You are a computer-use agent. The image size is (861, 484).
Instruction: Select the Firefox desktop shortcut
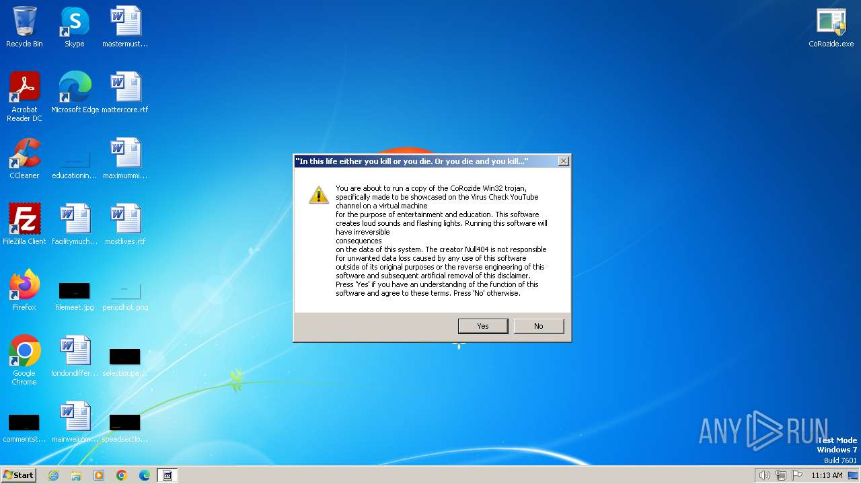(x=24, y=290)
